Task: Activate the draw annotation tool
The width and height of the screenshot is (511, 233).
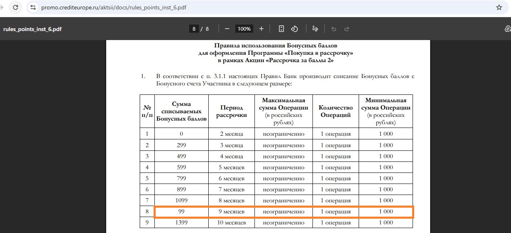Action: click(315, 29)
